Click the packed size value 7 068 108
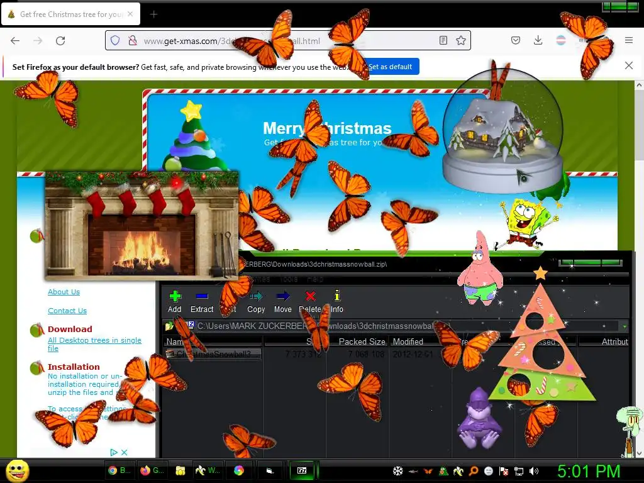Viewport: 644px width, 483px height. click(x=366, y=354)
